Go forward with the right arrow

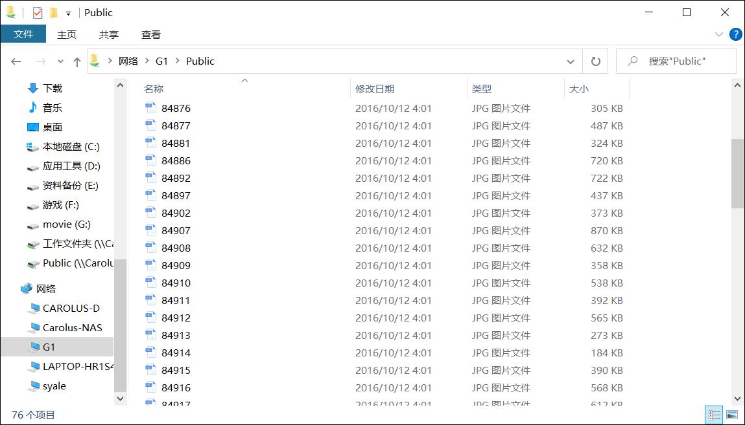[x=41, y=61]
